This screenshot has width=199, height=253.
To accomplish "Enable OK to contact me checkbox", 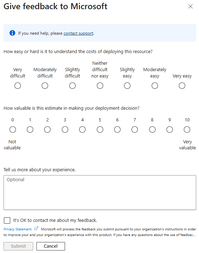I will [7, 220].
